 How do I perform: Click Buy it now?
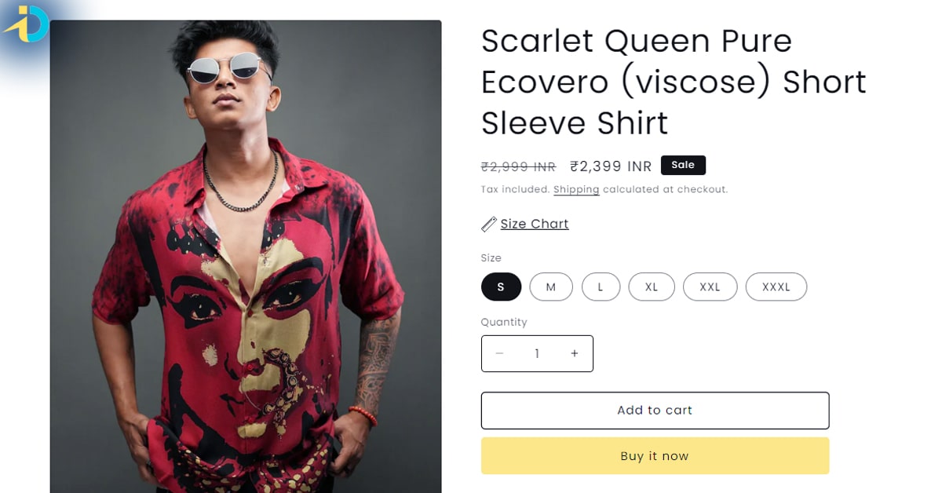click(x=655, y=456)
